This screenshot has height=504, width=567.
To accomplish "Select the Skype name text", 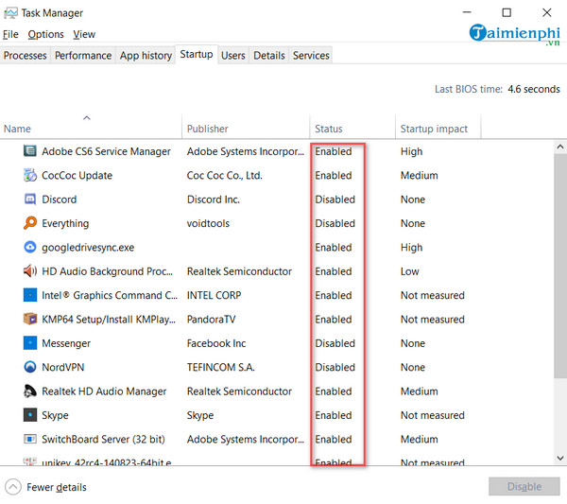I will 55,415.
